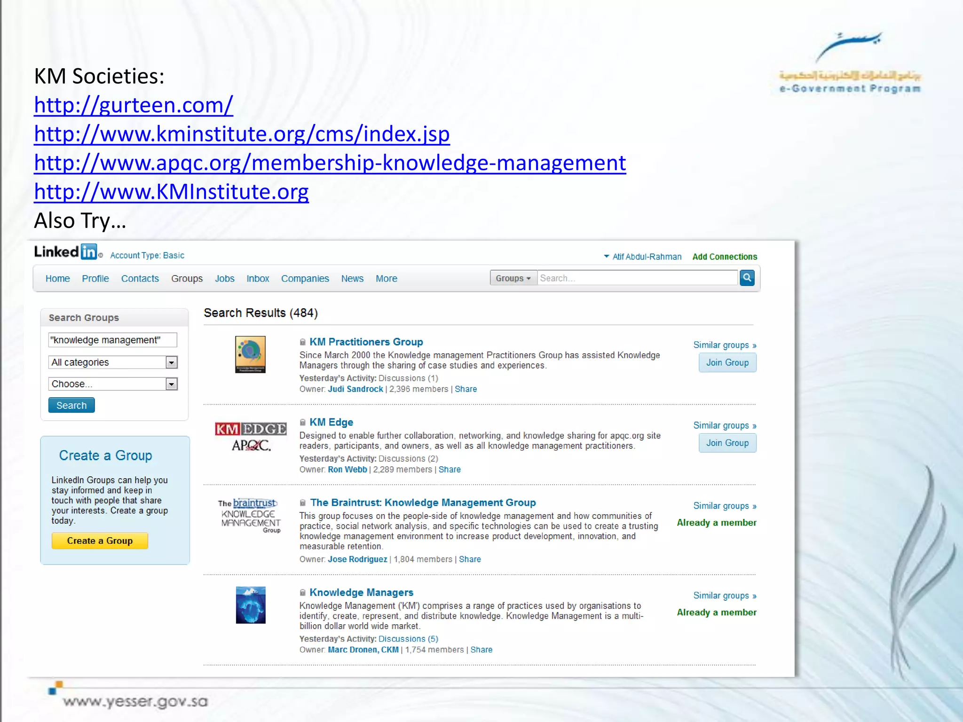Go to the Home tab
This screenshot has height=722, width=963.
coord(58,279)
